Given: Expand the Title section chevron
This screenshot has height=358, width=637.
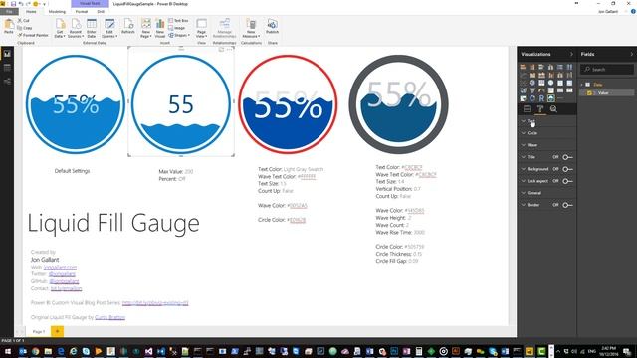Looking at the screenshot, I should tap(524, 157).
